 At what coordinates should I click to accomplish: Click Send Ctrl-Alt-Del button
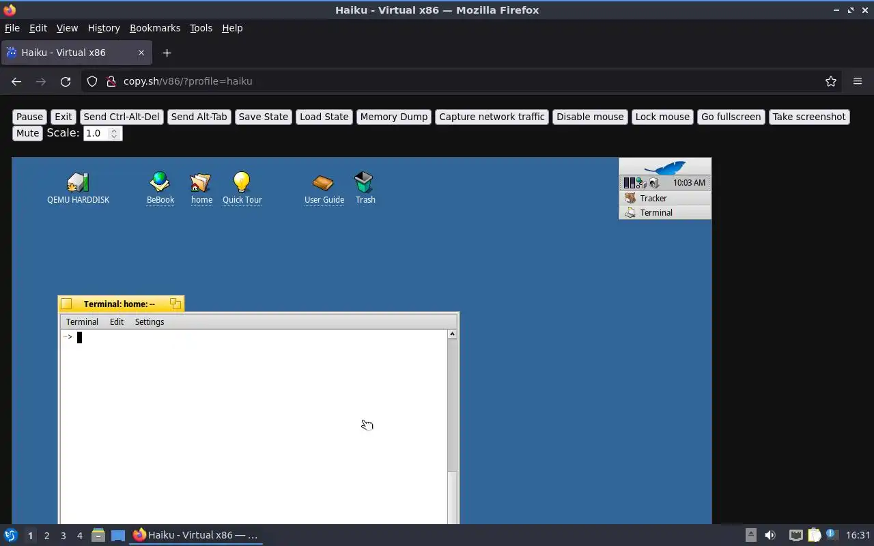[x=122, y=117]
